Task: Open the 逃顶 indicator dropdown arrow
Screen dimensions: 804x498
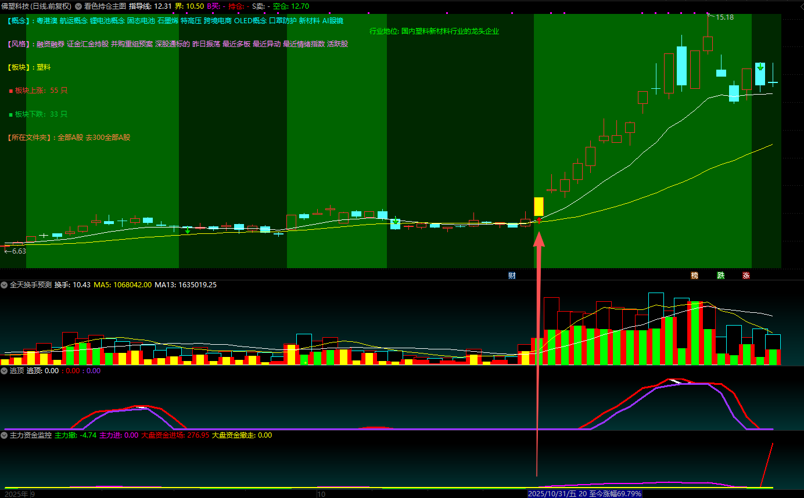Action: pos(5,371)
